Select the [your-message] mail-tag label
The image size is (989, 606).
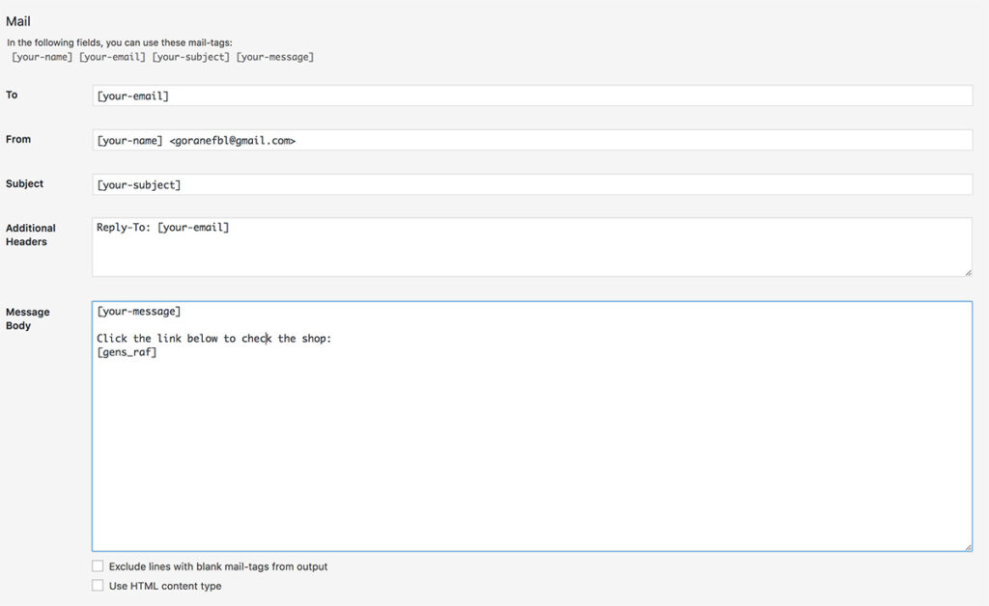pos(277,56)
